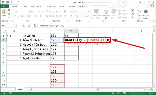The height and width of the screenshot is (95, 156).
Task: Switch to the REVIEW tab
Action: (72, 6)
